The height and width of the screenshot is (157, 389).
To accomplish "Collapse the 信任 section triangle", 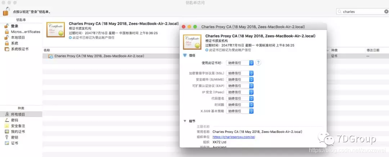I will point(184,55).
